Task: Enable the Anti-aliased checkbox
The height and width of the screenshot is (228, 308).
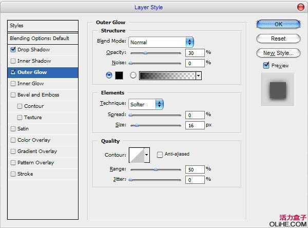Action: pyautogui.click(x=160, y=154)
